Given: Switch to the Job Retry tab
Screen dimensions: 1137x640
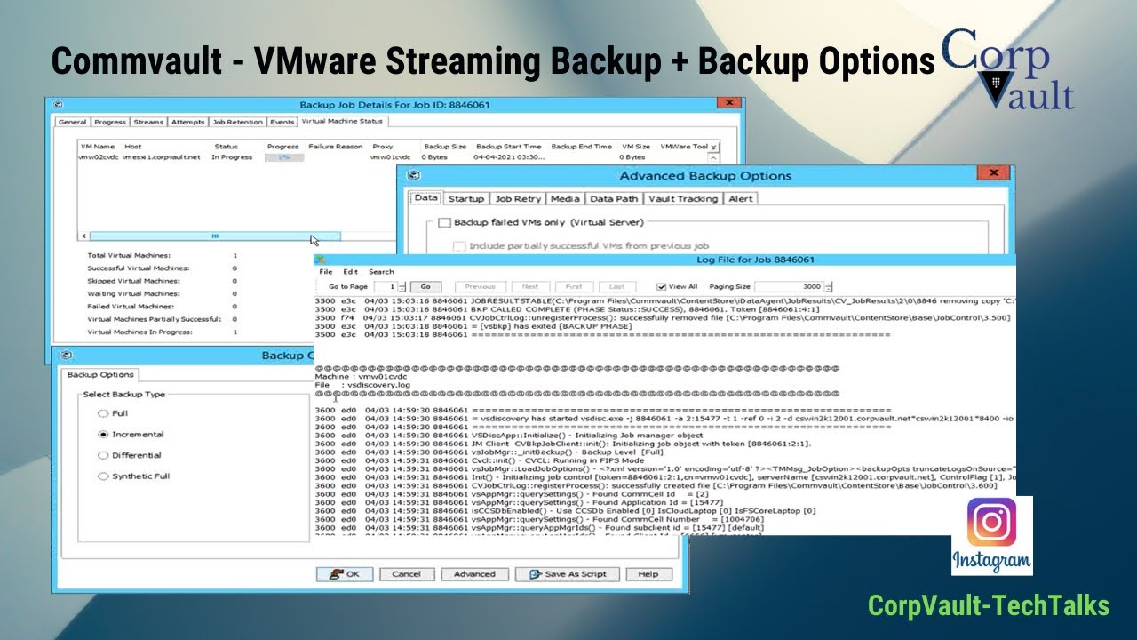Looking at the screenshot, I should (517, 199).
